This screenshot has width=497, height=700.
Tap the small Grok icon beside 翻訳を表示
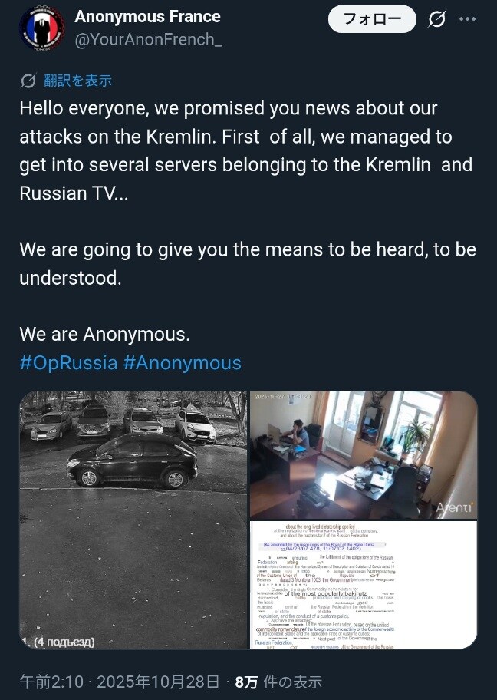[28, 81]
